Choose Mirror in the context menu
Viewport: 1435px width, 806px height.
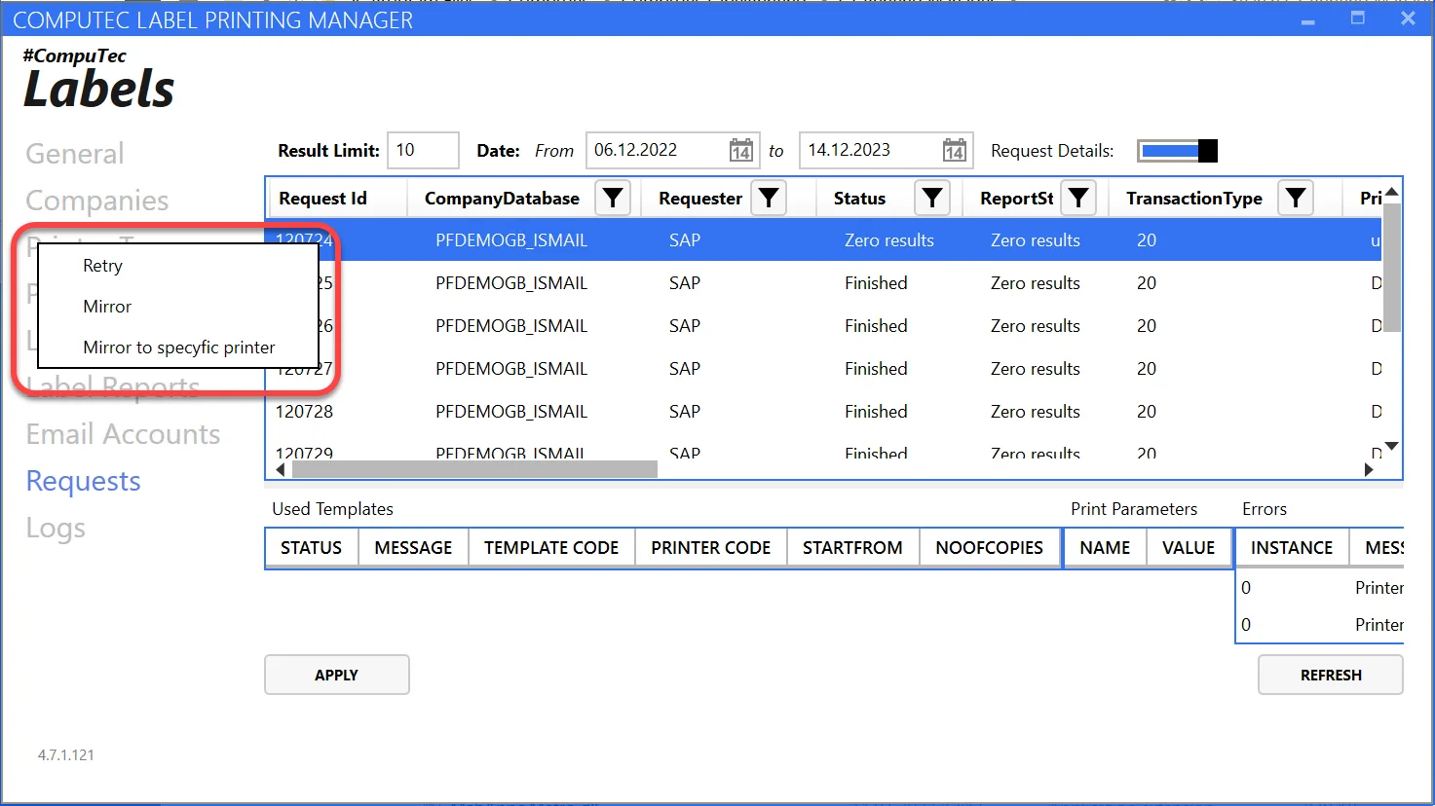(107, 307)
